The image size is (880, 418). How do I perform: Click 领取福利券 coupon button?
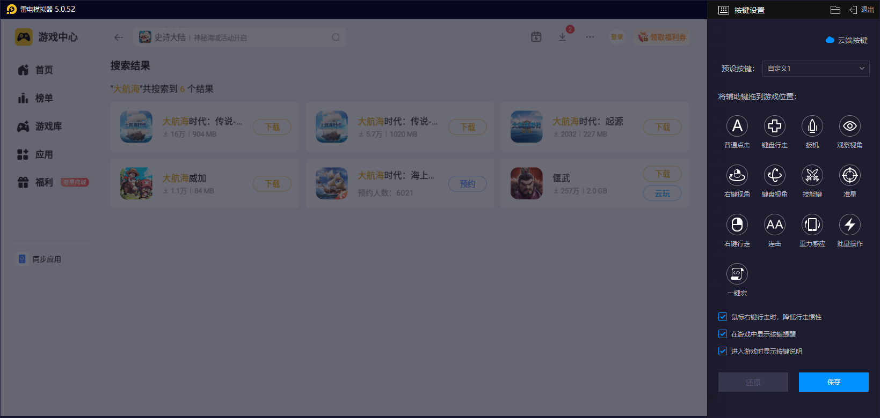[661, 37]
